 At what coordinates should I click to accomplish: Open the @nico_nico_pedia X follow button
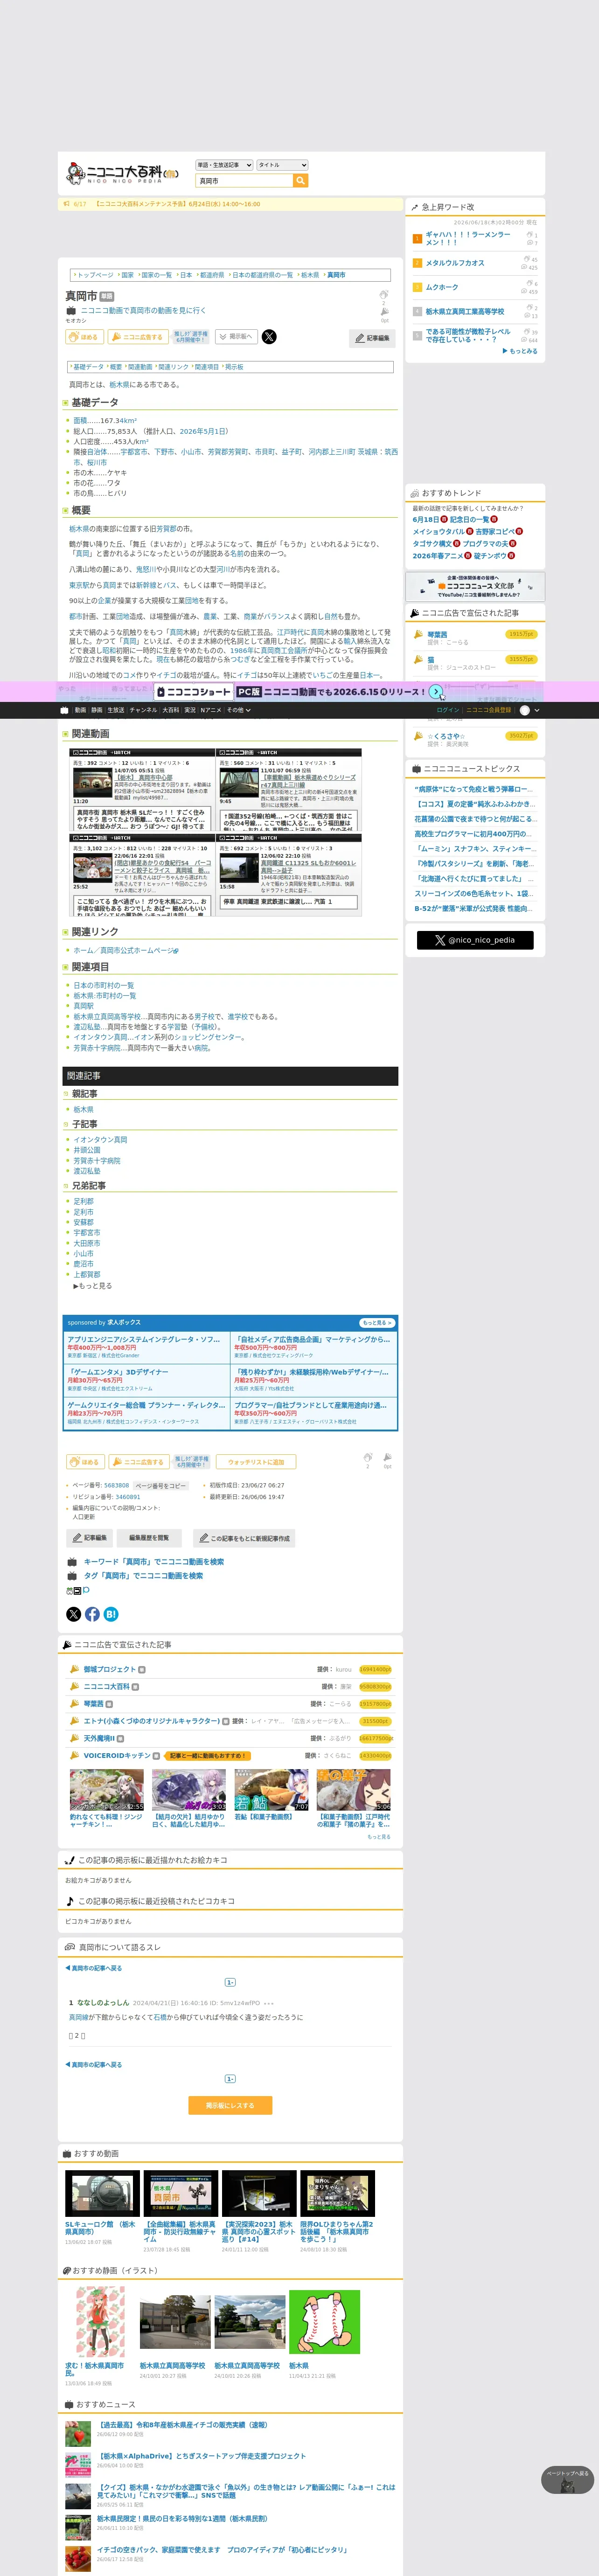tap(475, 940)
